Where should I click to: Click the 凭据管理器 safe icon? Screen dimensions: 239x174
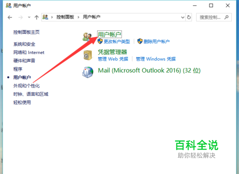(x=88, y=55)
